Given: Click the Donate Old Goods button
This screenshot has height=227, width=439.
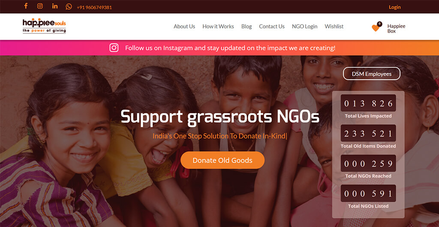Looking at the screenshot, I should (x=223, y=160).
